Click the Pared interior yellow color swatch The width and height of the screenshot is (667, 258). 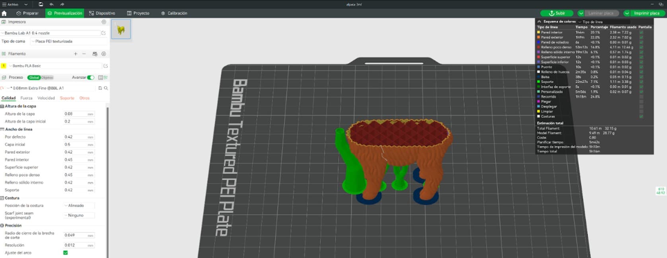pyautogui.click(x=539, y=32)
